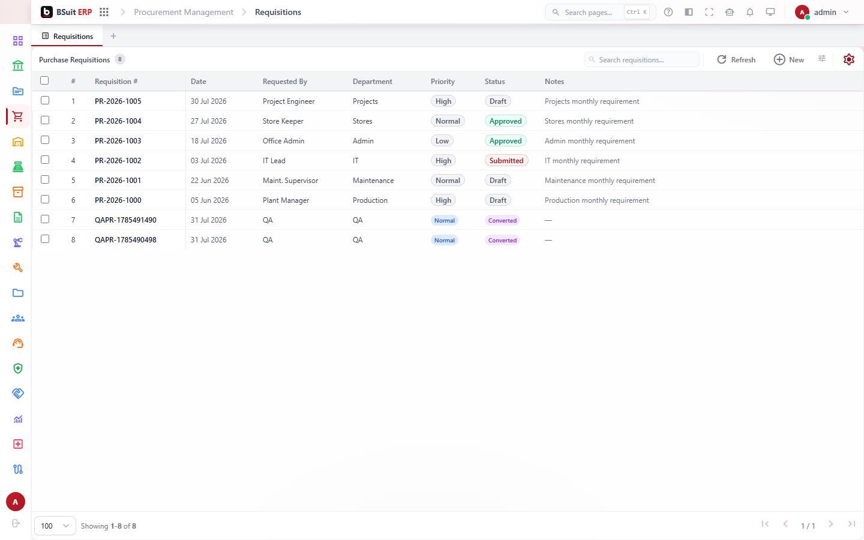Viewport: 864px width, 540px height.
Task: Enter fullscreen mode via the top bar icon
Action: (x=709, y=12)
